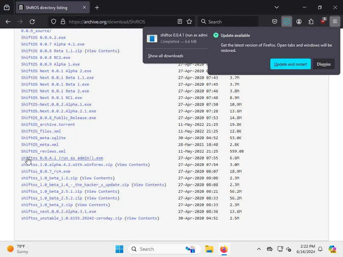Download shiftos_1.0_beta_2.zip
The height and width of the screenshot is (257, 343).
pyautogui.click(x=47, y=205)
